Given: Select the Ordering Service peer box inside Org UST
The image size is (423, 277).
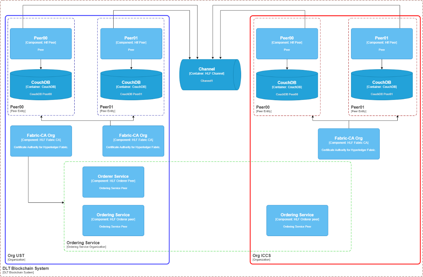Looking at the screenshot, I should 113,220.
